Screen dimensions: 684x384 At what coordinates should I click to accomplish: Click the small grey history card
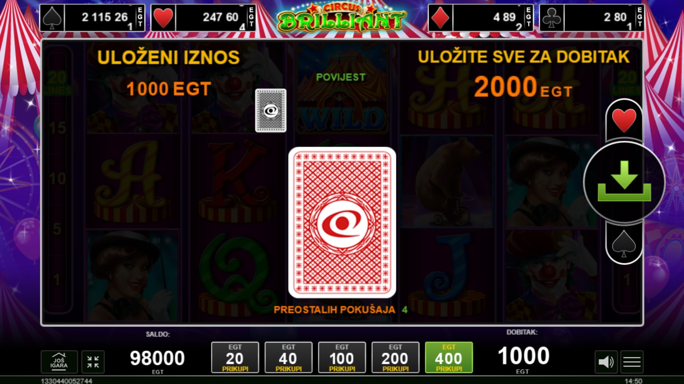pyautogui.click(x=271, y=111)
